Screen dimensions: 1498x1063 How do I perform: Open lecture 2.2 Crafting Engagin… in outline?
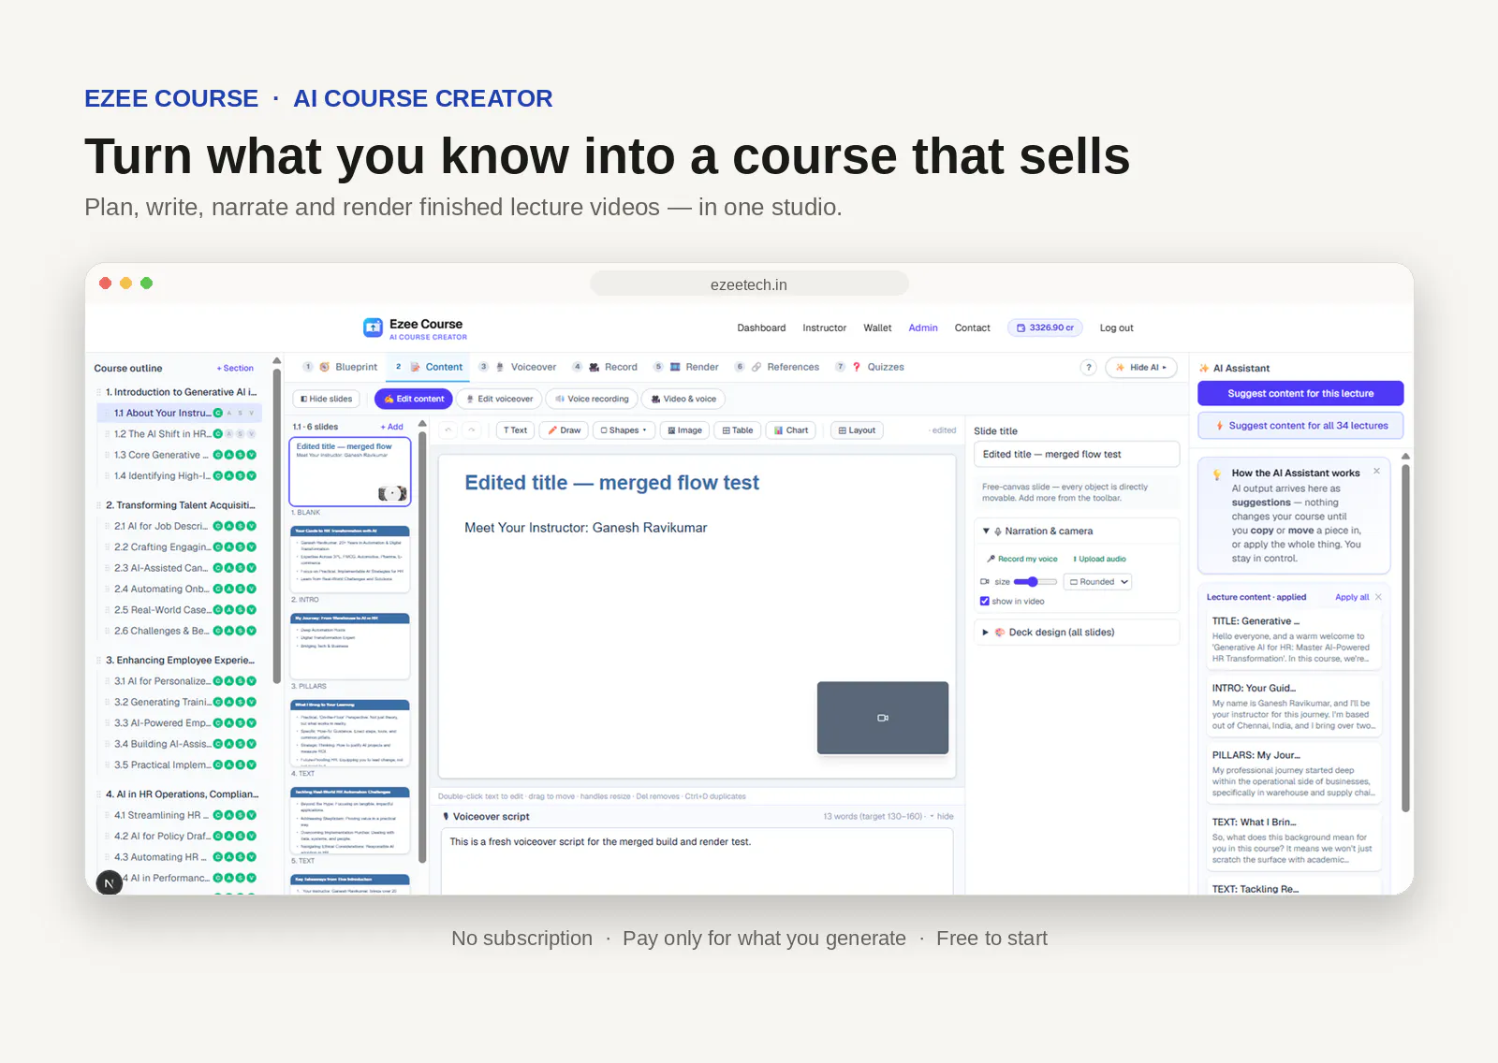[x=163, y=547]
